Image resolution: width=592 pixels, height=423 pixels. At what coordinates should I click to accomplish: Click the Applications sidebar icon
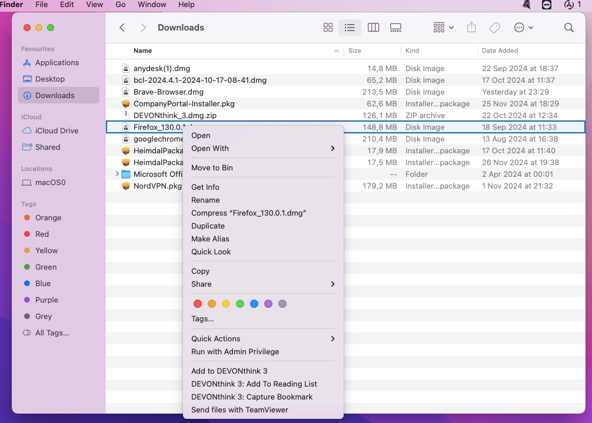(x=27, y=63)
